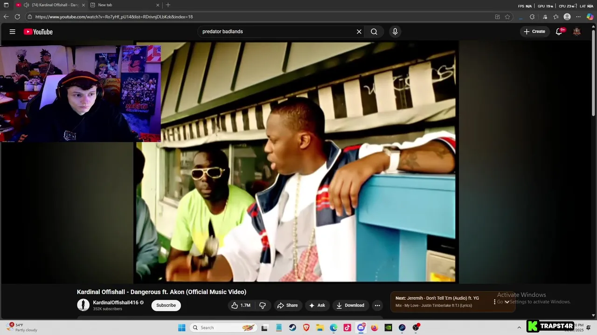Open the Favorites list icon
This screenshot has height=335, width=597.
pos(556,17)
